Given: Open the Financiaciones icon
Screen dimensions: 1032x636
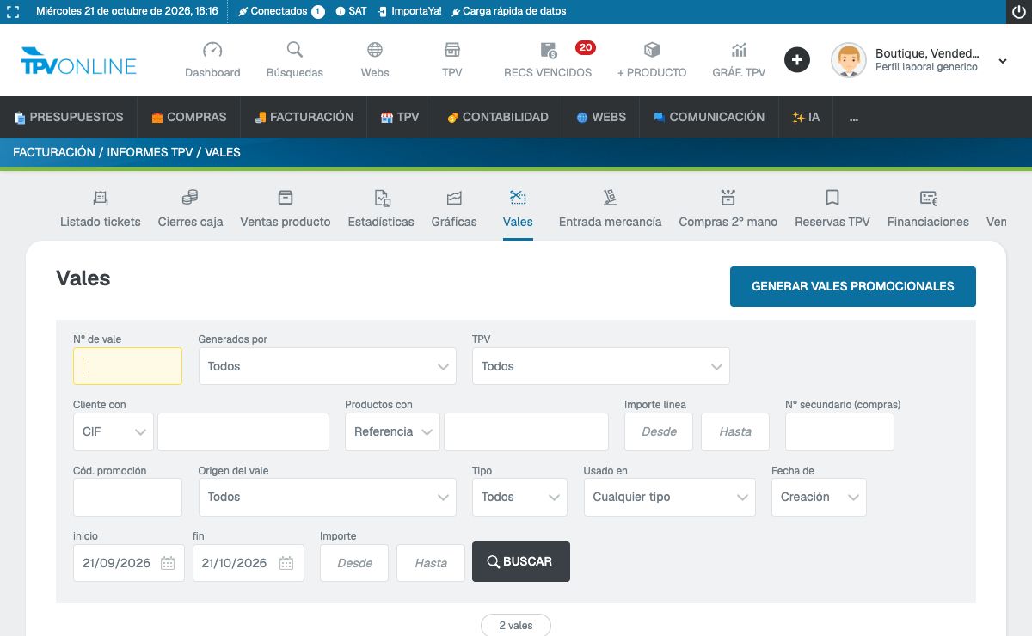Looking at the screenshot, I should (929, 198).
